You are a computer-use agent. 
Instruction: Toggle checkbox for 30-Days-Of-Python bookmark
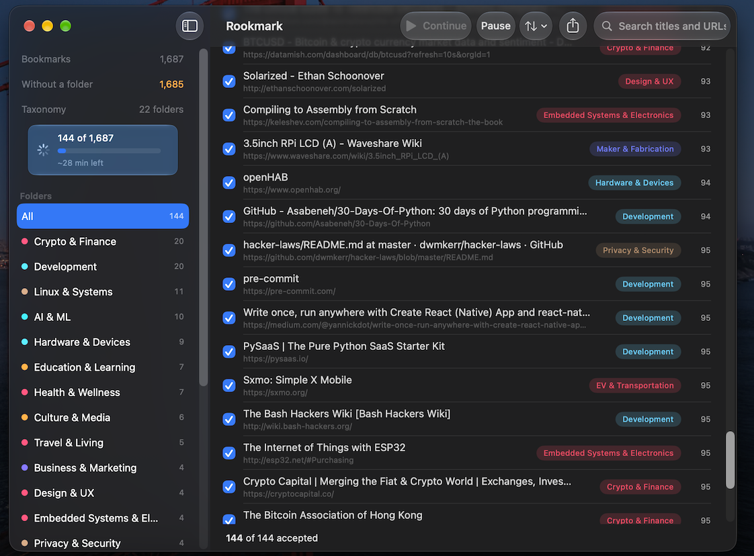click(x=229, y=217)
